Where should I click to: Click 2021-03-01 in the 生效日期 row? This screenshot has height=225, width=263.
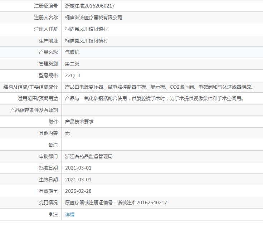pyautogui.click(x=78, y=180)
